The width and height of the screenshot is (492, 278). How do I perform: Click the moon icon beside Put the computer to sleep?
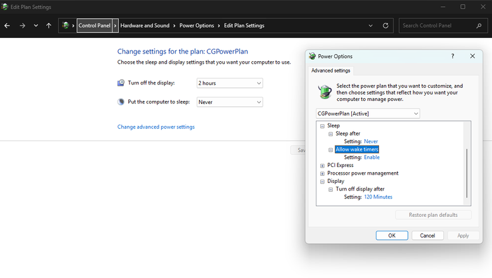click(121, 101)
